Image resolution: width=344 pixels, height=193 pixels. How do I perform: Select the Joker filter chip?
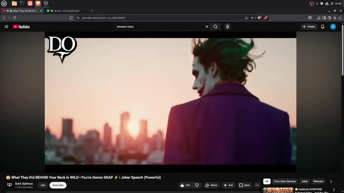tap(304, 181)
